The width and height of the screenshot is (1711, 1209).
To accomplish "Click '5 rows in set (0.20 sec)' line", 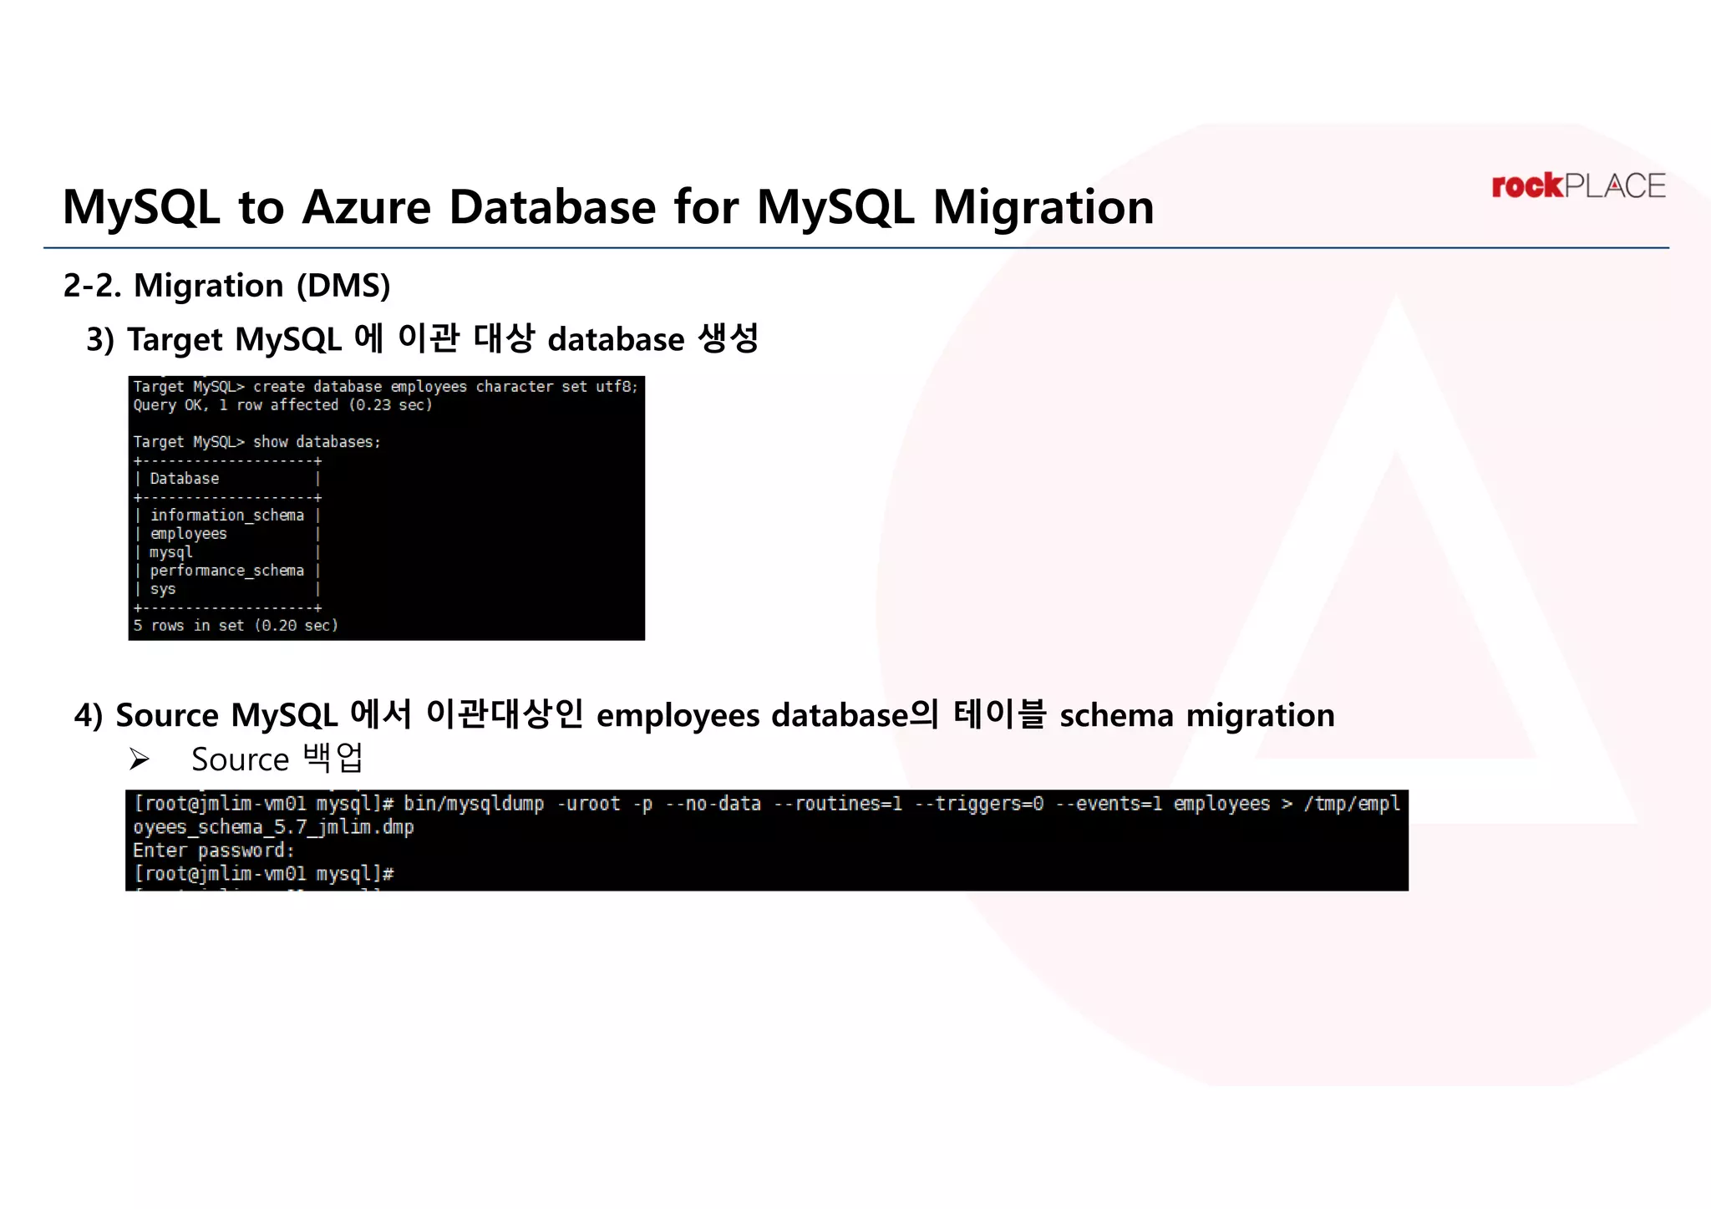I will 236,626.
